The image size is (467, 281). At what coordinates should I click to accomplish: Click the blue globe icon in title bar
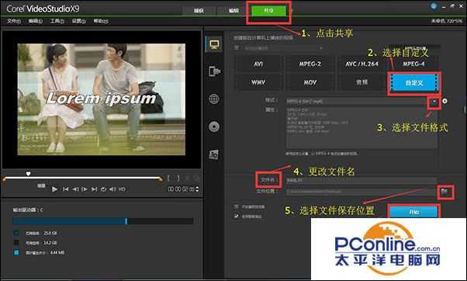(x=434, y=5)
